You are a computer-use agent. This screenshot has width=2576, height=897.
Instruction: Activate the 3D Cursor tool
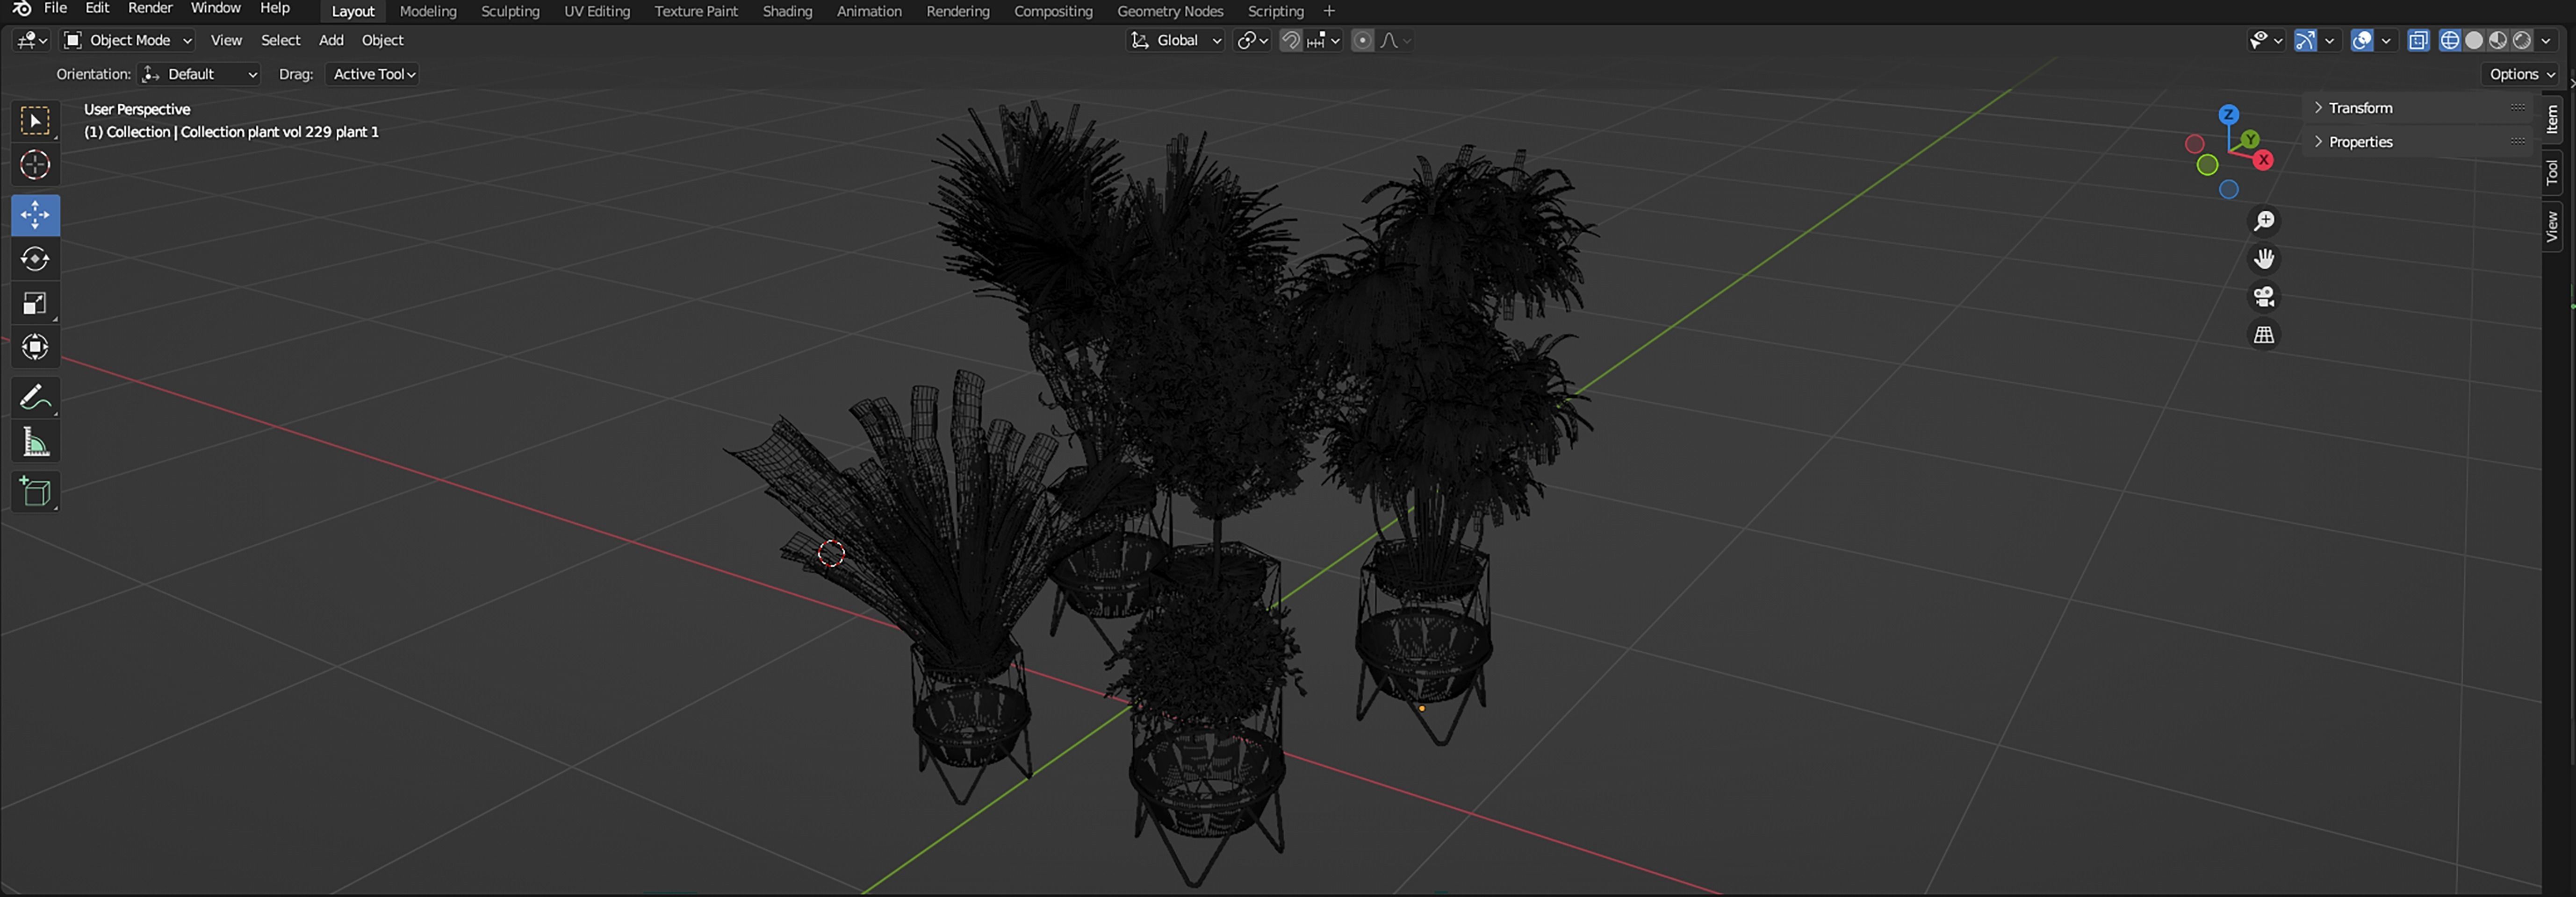tap(35, 165)
